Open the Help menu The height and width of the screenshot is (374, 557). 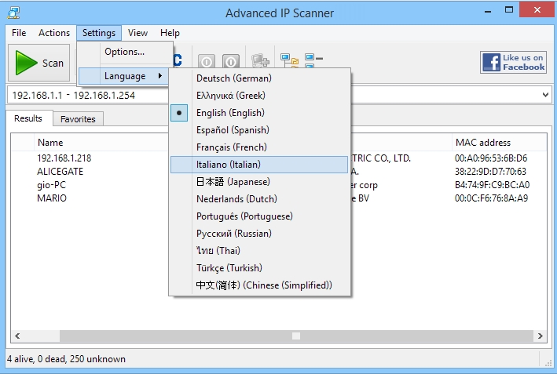click(170, 33)
